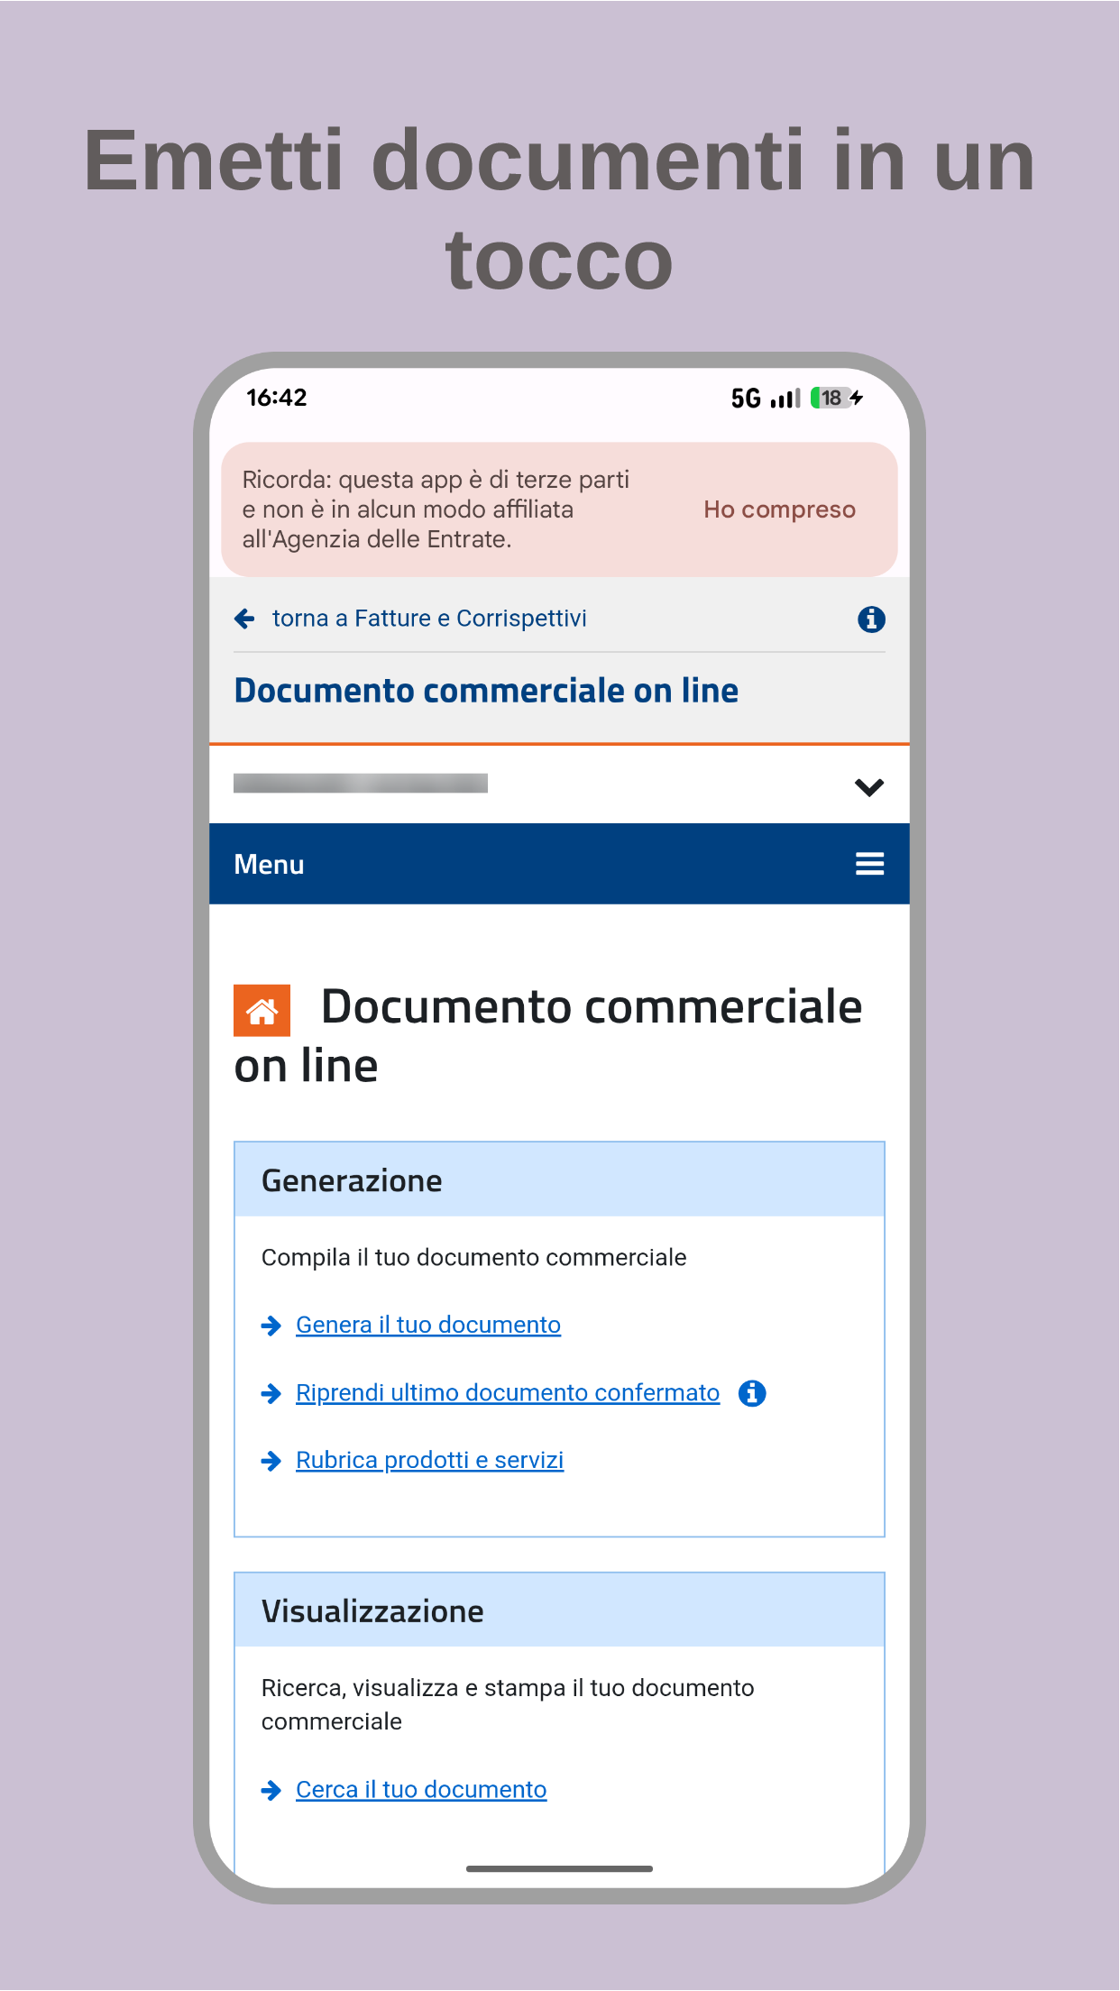Open the blurred account name selector
This screenshot has width=1120, height=1991.
[x=361, y=784]
